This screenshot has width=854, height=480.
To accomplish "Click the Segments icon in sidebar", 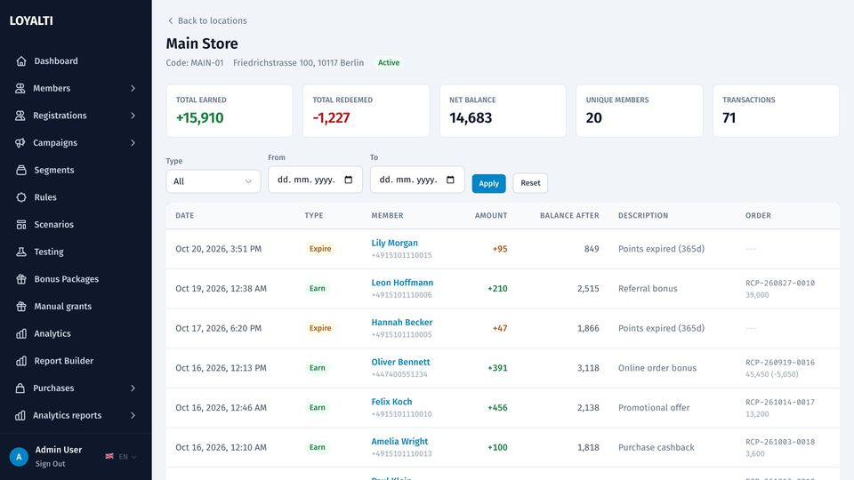I will pos(21,170).
